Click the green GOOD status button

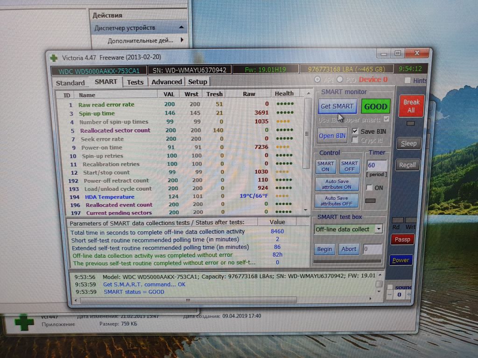[376, 107]
